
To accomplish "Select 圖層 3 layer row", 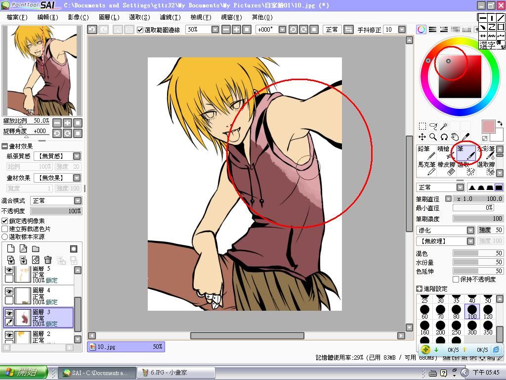I will tap(39, 317).
